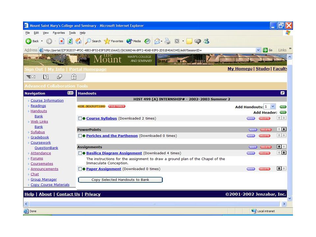Click into the address URL field

point(149,50)
